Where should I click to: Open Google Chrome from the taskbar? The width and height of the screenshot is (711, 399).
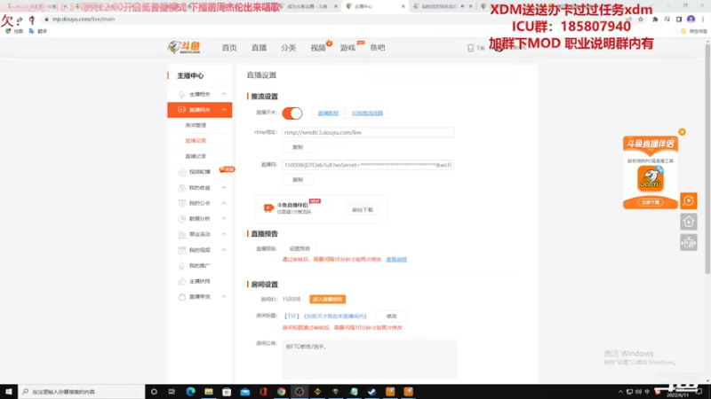click(281, 391)
